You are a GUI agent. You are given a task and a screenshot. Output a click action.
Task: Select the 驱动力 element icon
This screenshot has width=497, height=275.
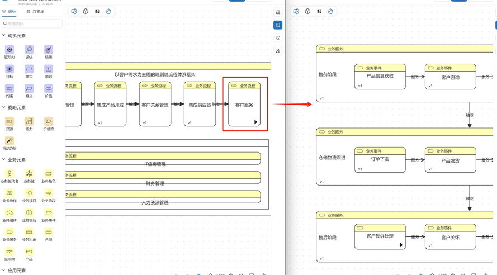coord(10,50)
